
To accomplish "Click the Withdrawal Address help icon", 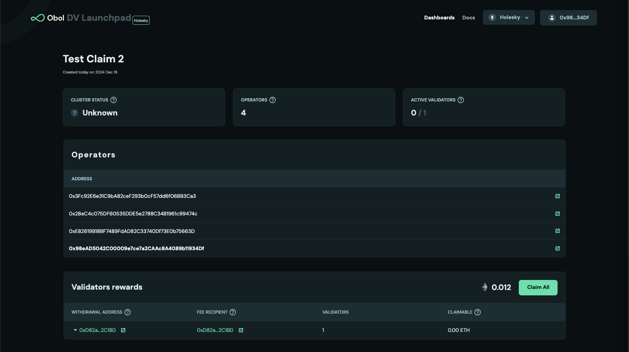I will [x=127, y=312].
